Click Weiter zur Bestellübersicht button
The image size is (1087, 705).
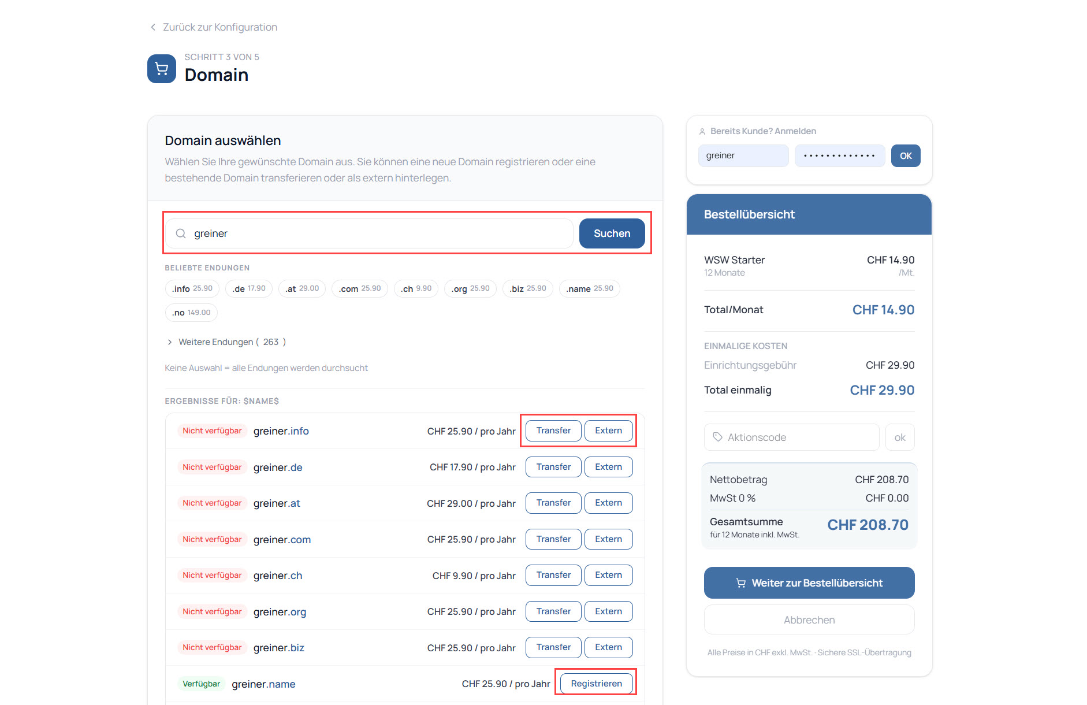coord(809,583)
